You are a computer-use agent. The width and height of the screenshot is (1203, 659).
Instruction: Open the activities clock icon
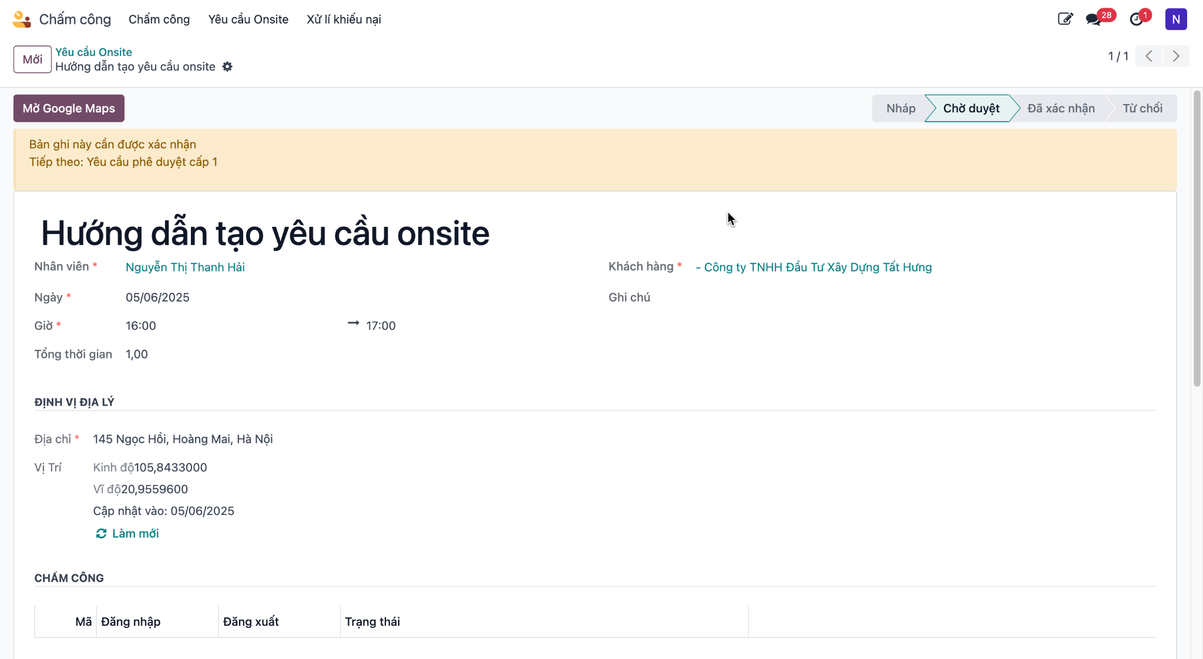coord(1137,19)
